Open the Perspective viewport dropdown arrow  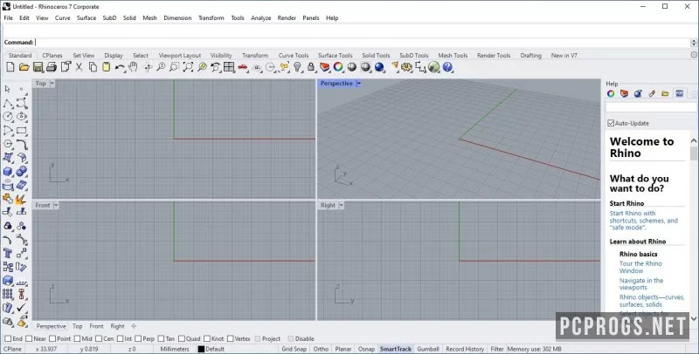(359, 83)
